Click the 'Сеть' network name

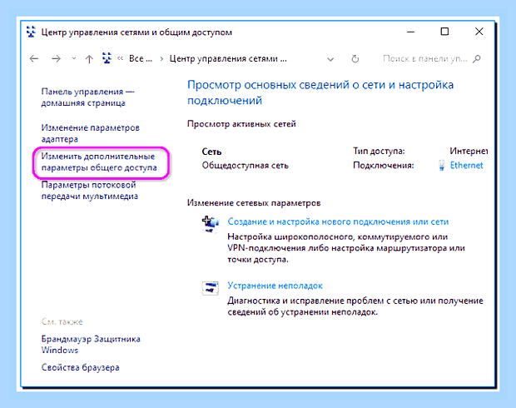point(211,152)
